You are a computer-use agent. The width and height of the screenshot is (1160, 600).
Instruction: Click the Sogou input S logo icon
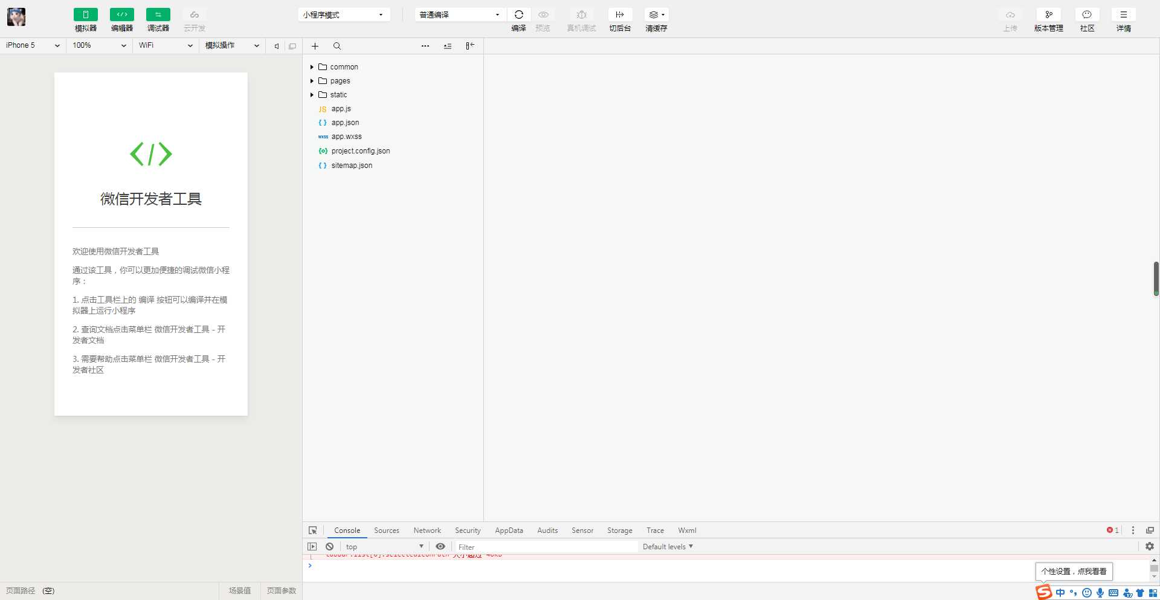[1044, 592]
